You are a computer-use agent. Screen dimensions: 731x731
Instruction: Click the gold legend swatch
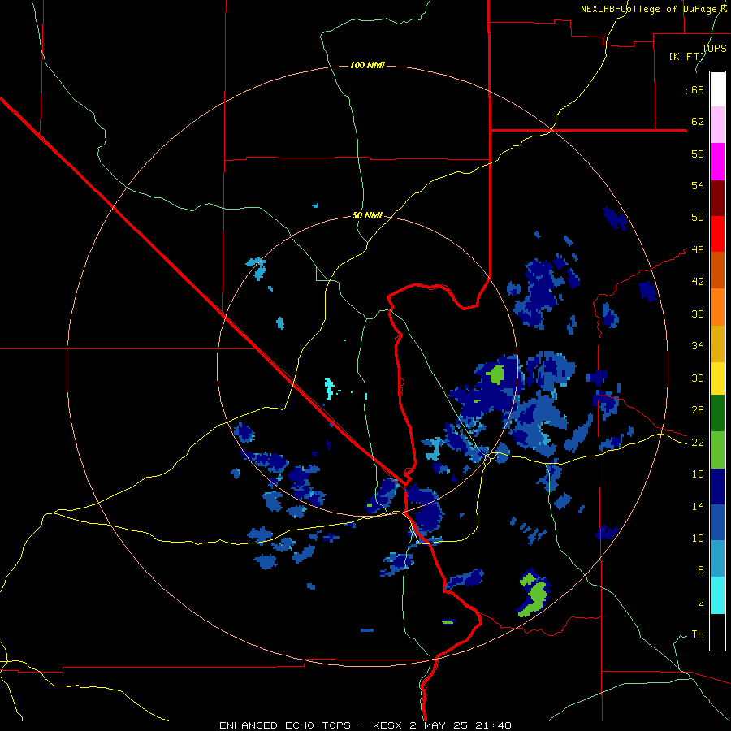pos(717,344)
